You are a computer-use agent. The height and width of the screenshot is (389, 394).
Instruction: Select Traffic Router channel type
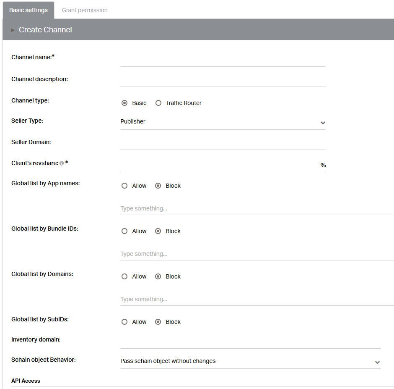coord(158,103)
